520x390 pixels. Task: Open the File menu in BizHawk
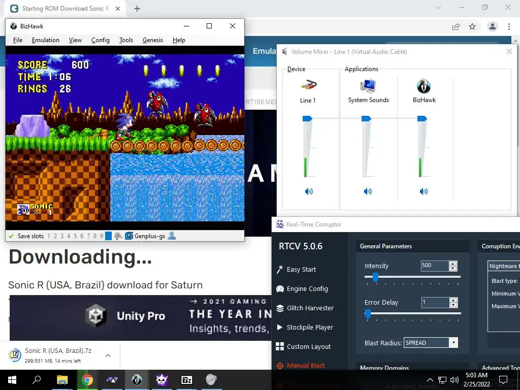click(x=18, y=40)
